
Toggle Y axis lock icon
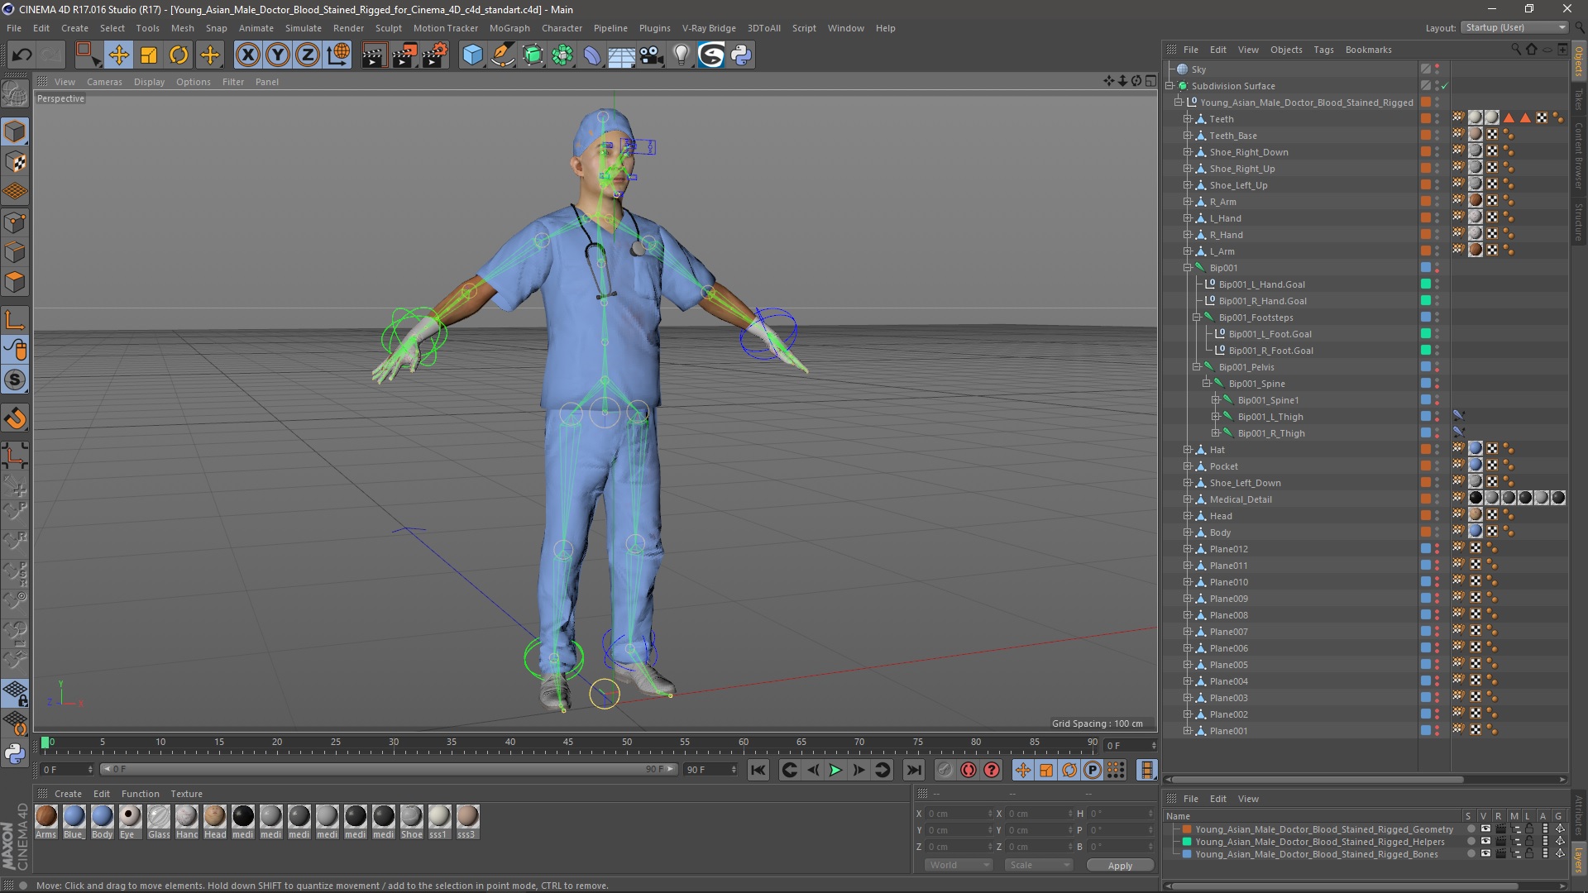point(278,55)
